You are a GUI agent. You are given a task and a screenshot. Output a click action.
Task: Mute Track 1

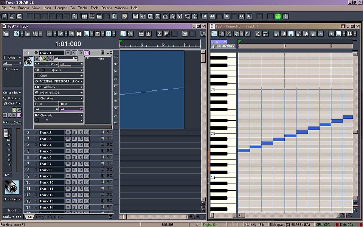(x=68, y=53)
